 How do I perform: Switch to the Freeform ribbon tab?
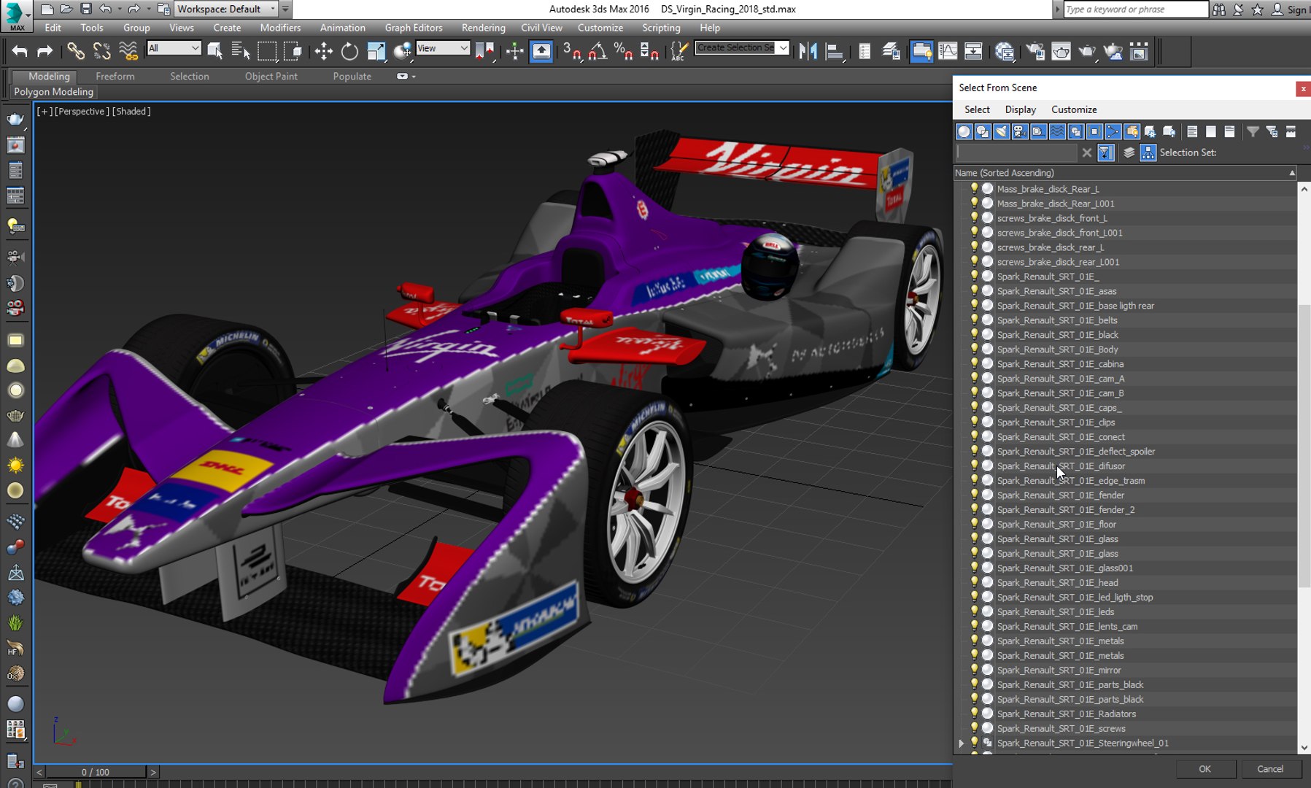115,76
